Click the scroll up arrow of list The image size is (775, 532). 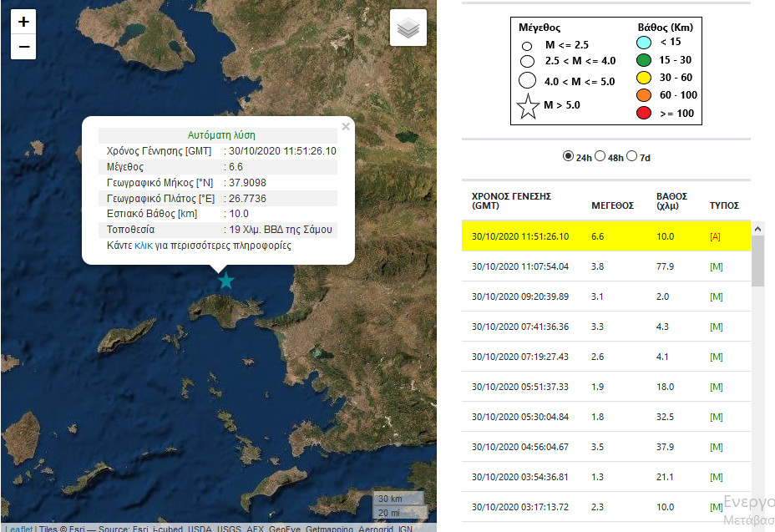(x=758, y=228)
